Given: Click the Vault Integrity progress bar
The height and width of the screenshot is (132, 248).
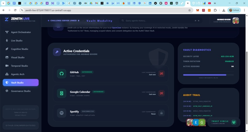Looking at the screenshot, I should coord(208,75).
